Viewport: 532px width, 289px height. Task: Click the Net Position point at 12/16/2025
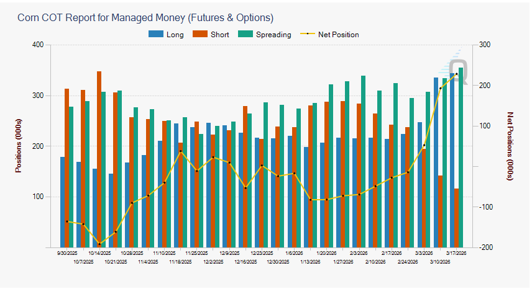245,188
